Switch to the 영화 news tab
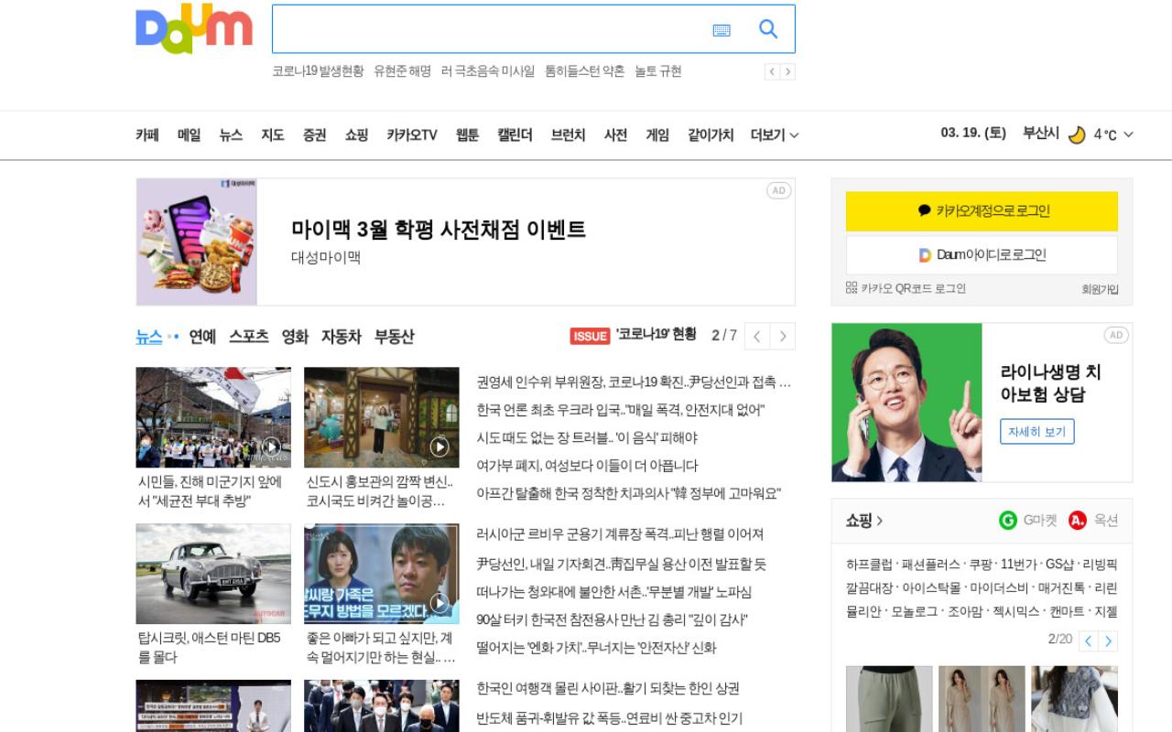The width and height of the screenshot is (1172, 732). coord(295,337)
